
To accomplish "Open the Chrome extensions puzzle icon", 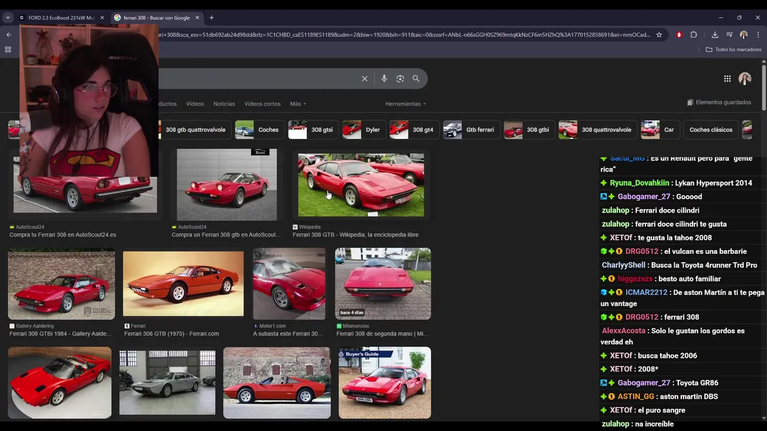I will click(x=694, y=35).
